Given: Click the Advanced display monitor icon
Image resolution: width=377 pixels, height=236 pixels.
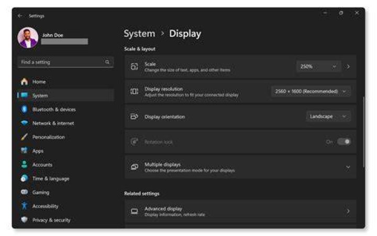Looking at the screenshot, I should click(x=135, y=211).
